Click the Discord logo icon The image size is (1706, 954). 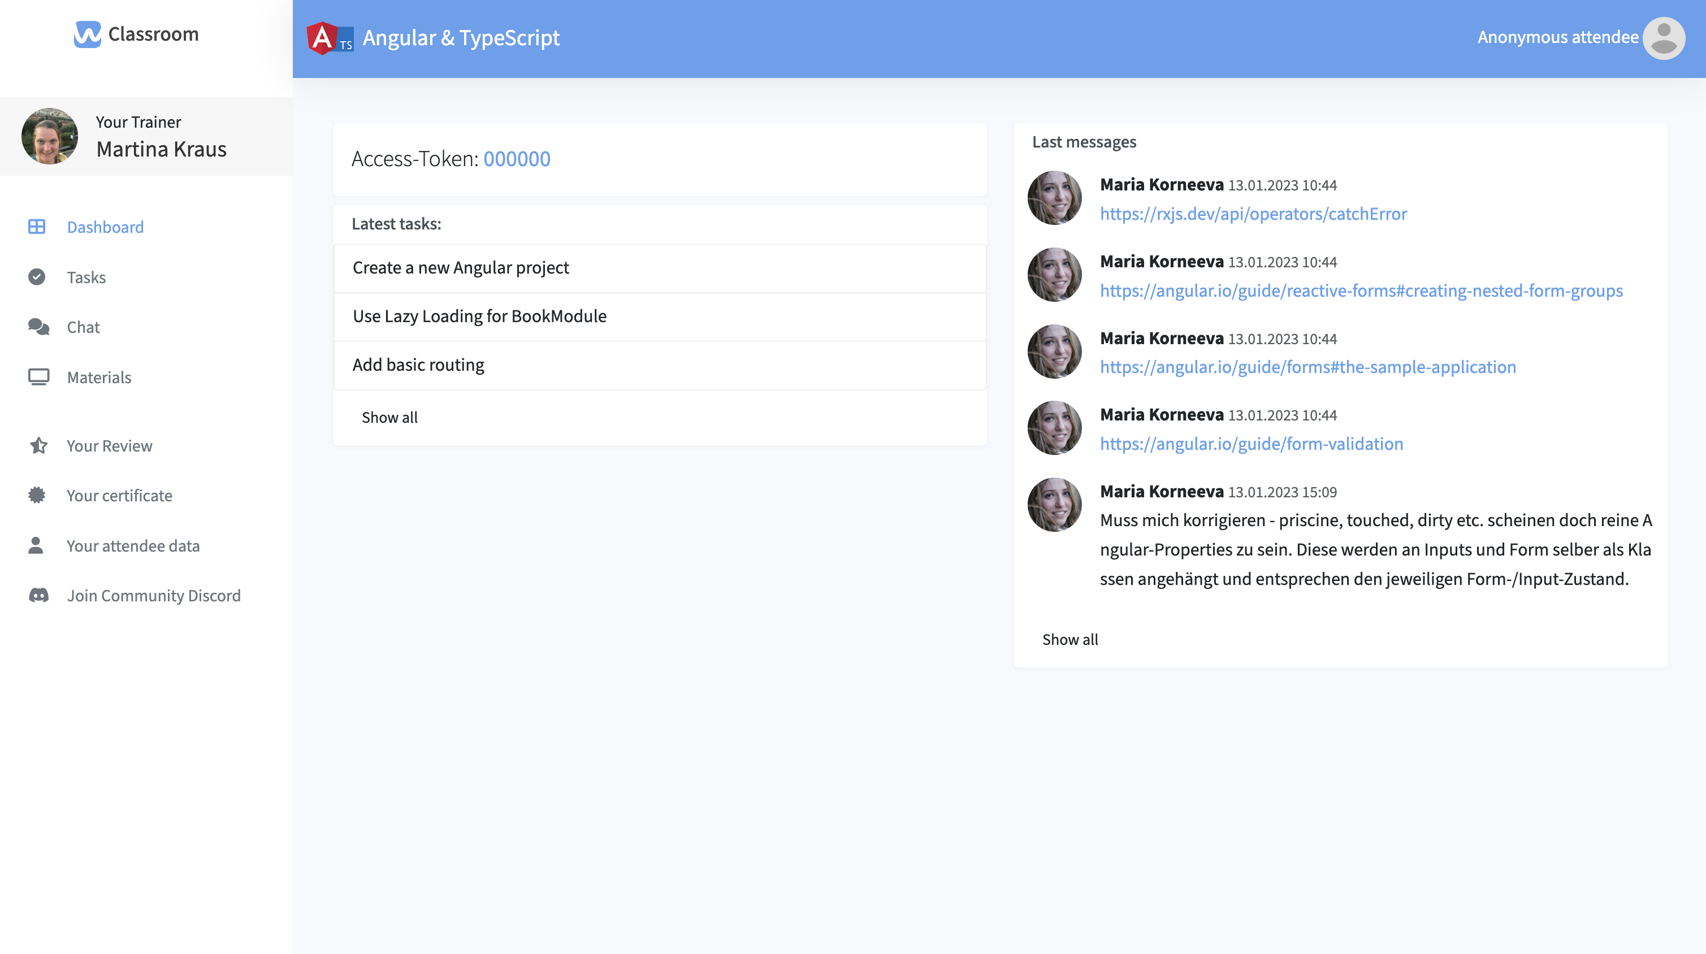pos(38,595)
